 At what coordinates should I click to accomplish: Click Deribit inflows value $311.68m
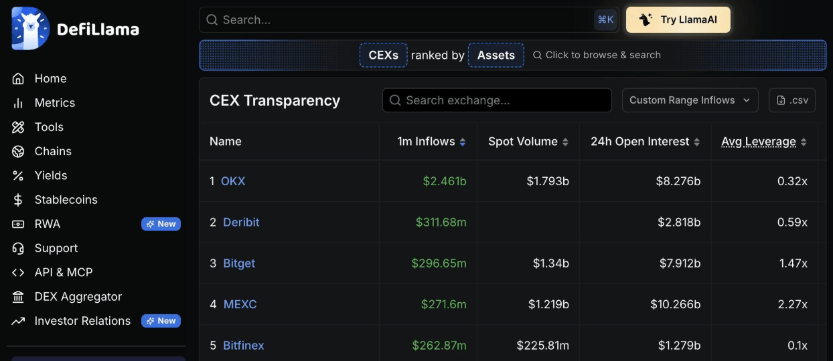(x=441, y=222)
